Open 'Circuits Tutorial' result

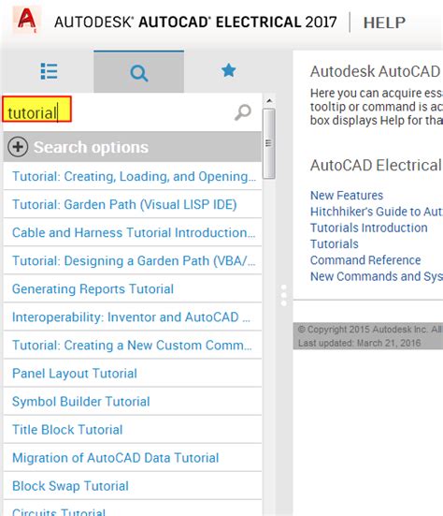(133, 509)
